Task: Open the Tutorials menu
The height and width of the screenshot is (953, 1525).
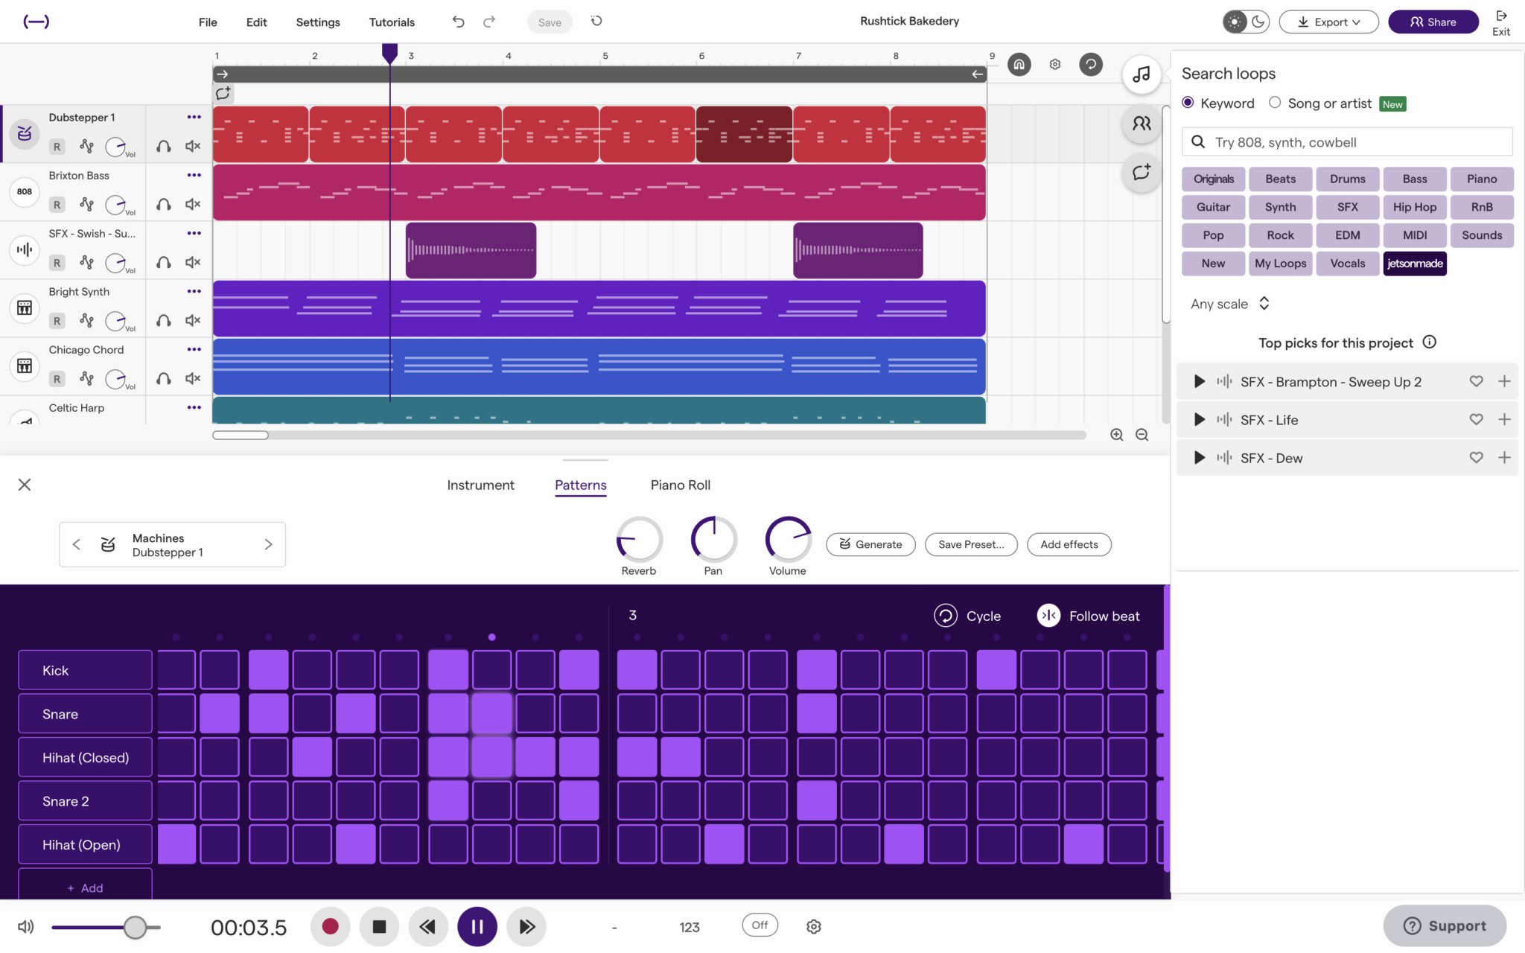Action: 392,22
